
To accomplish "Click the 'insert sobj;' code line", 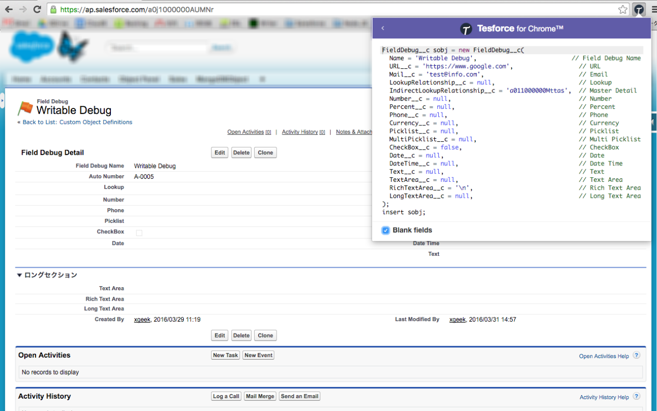I will (x=404, y=212).
